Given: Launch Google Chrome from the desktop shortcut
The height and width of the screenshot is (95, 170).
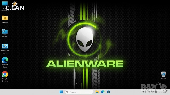Looking at the screenshot, I should [x=5, y=77].
